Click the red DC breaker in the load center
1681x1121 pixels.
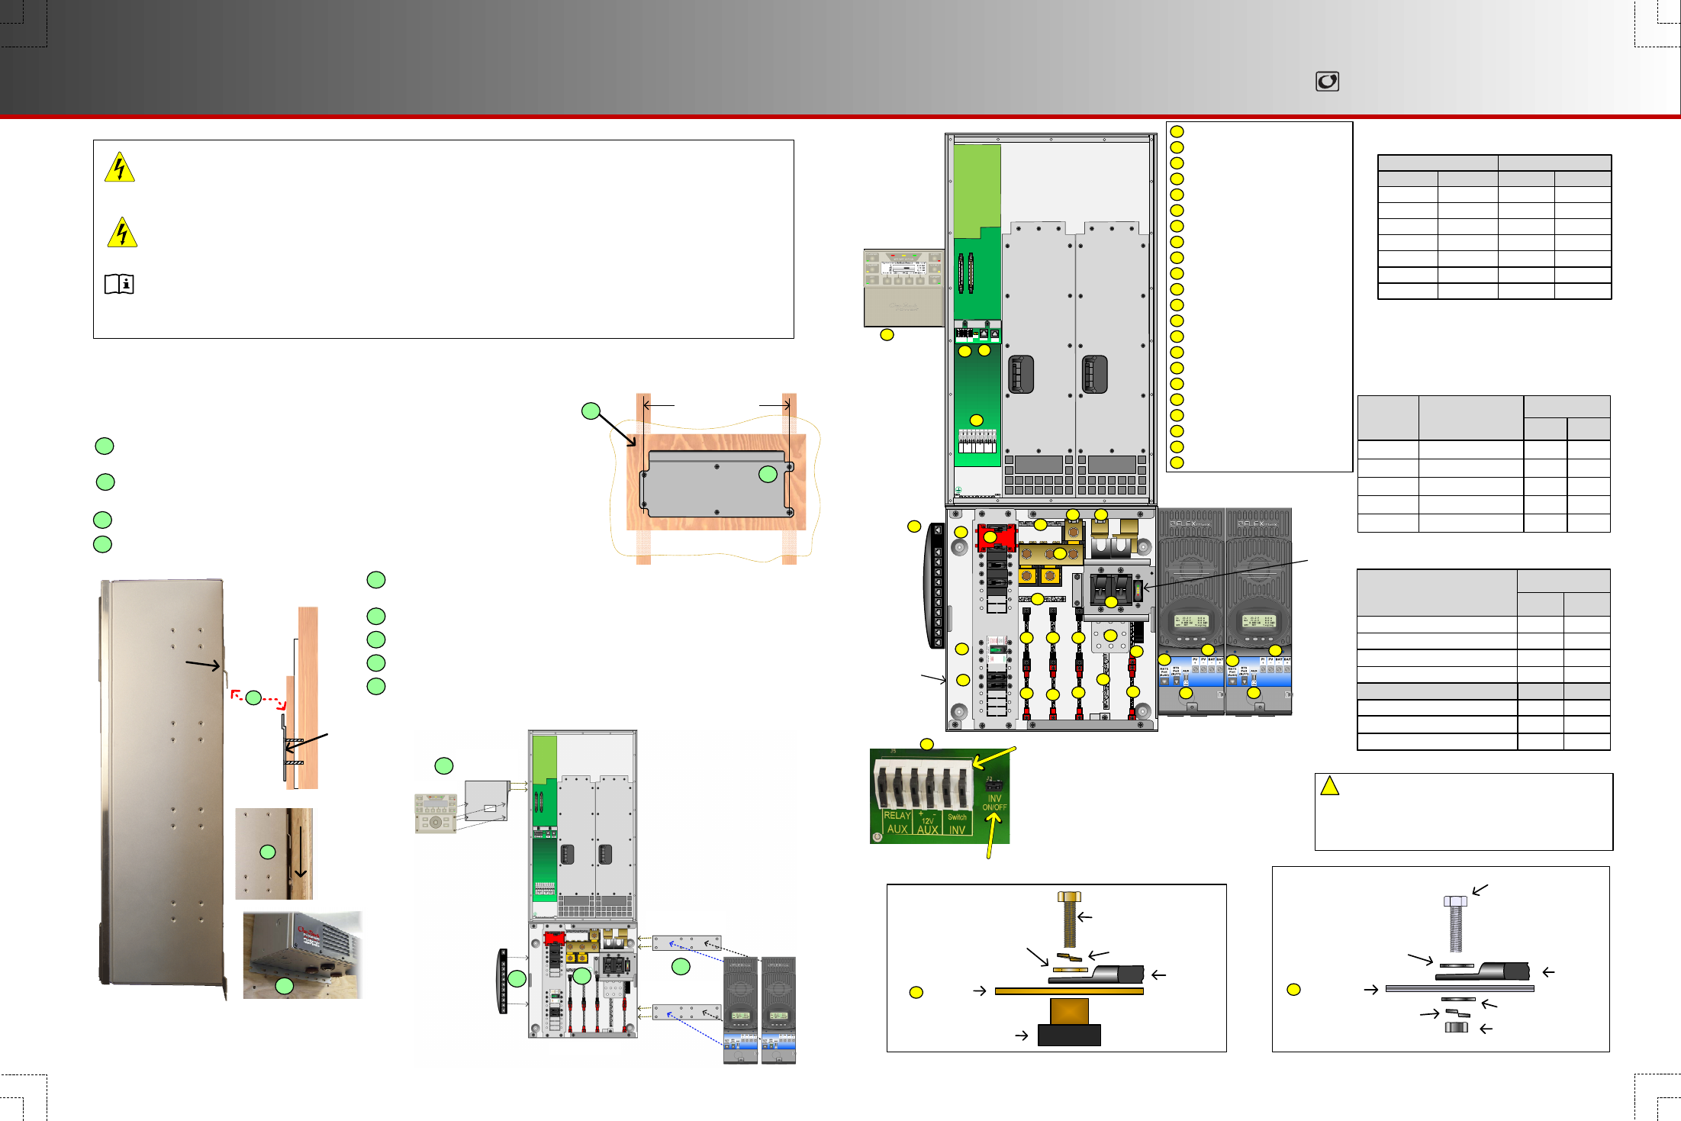pyautogui.click(x=996, y=538)
